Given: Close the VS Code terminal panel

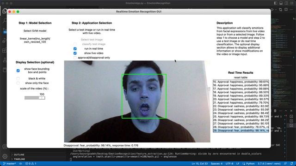Looking at the screenshot, I should tap(291, 111).
